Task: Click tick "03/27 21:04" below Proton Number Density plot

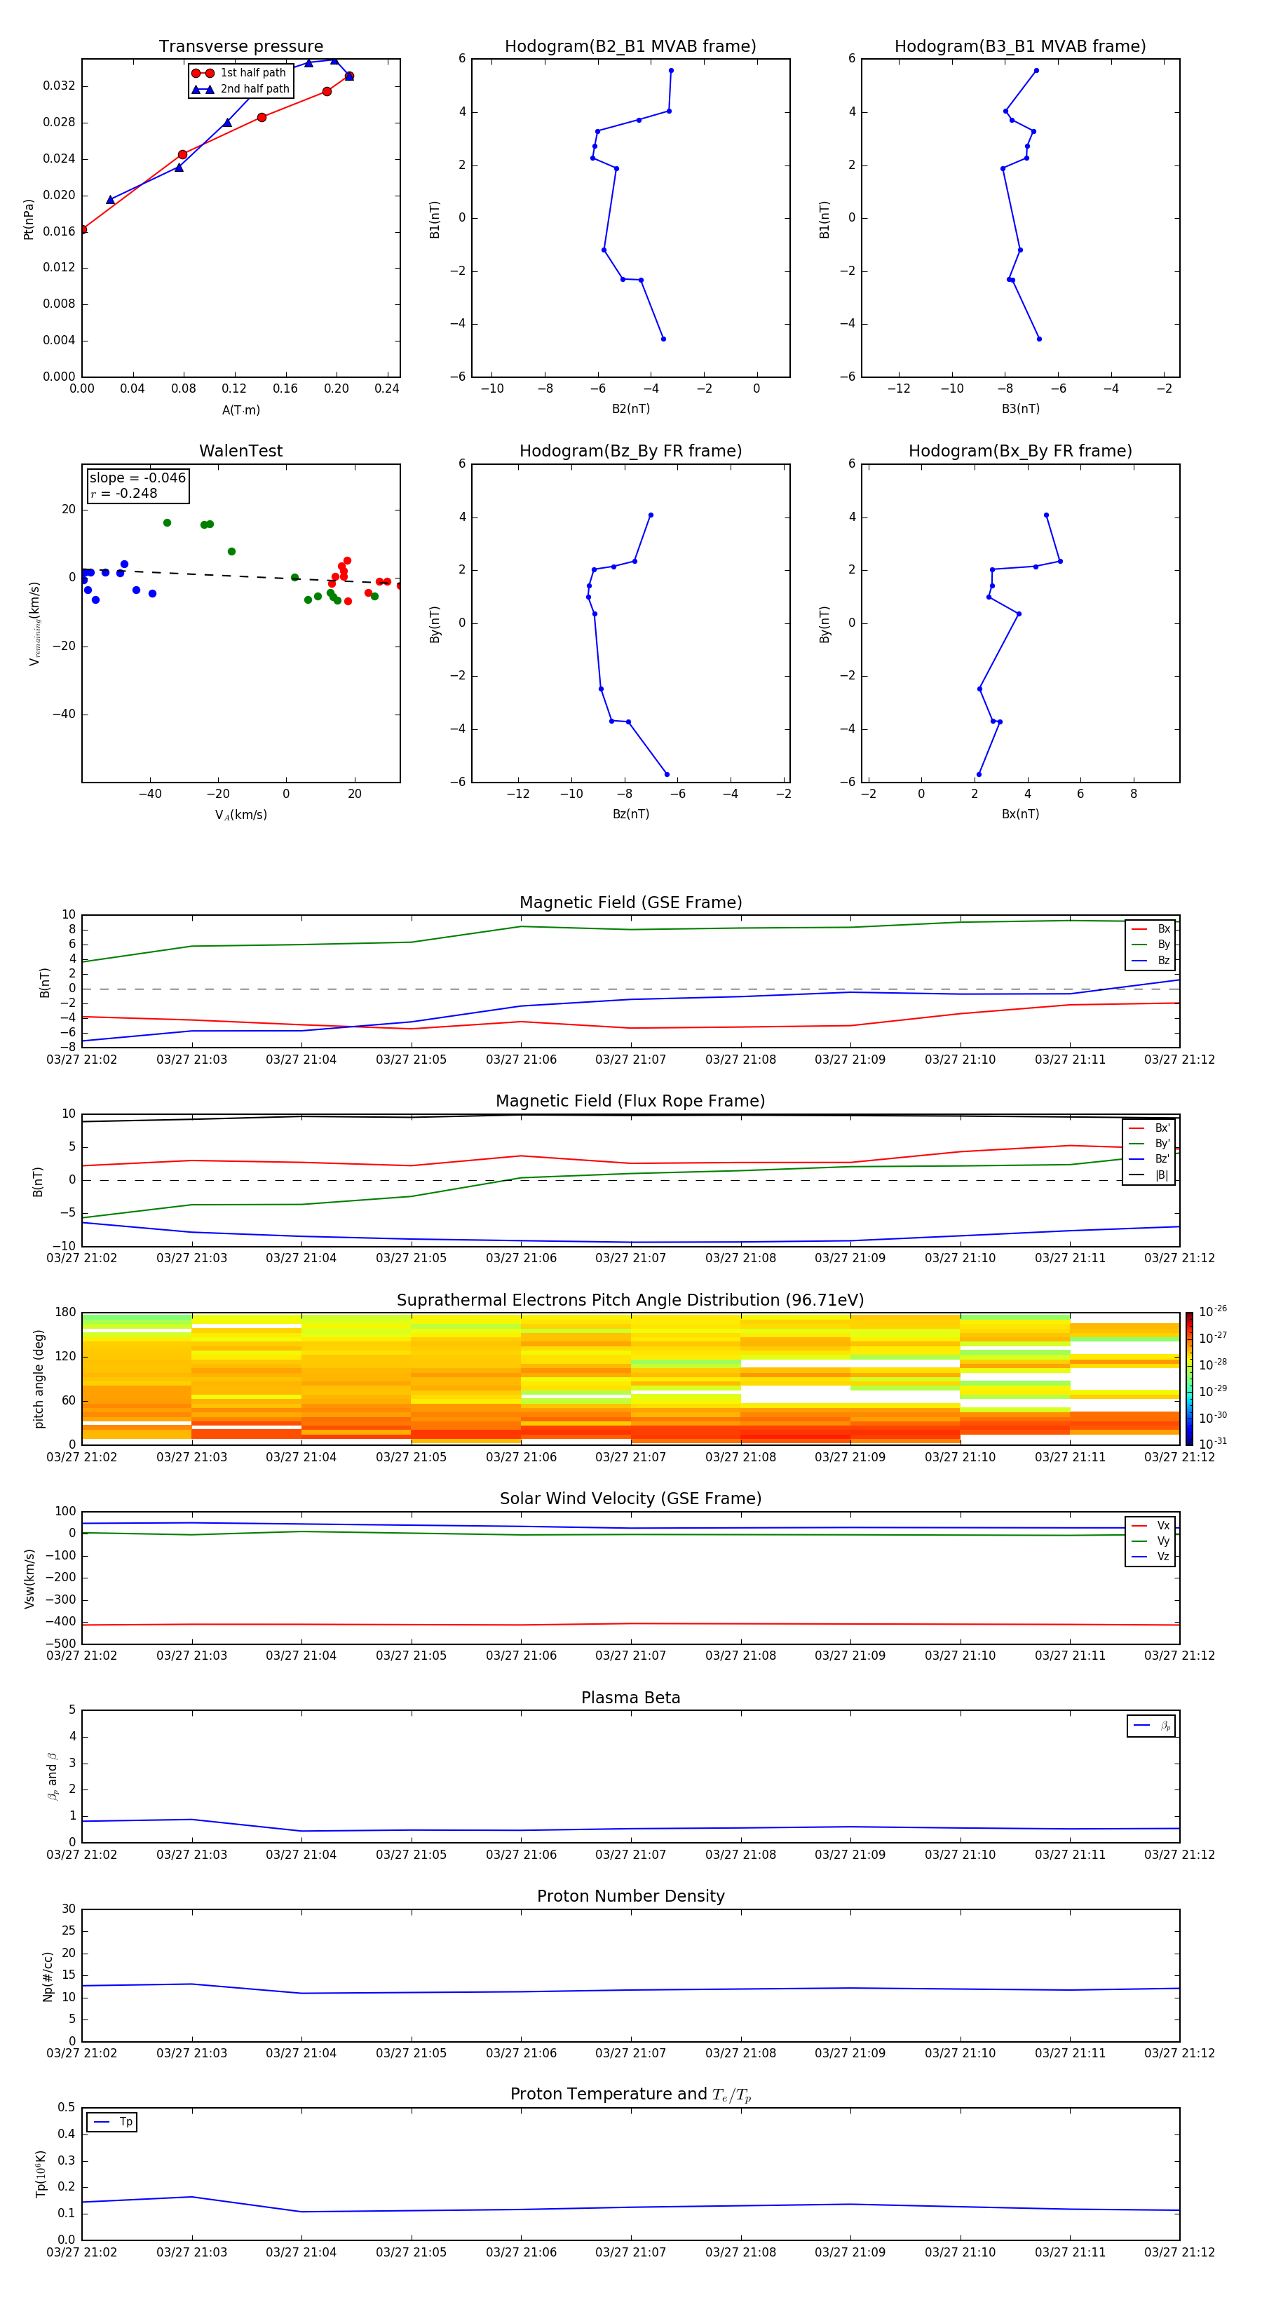Action: [x=301, y=2053]
